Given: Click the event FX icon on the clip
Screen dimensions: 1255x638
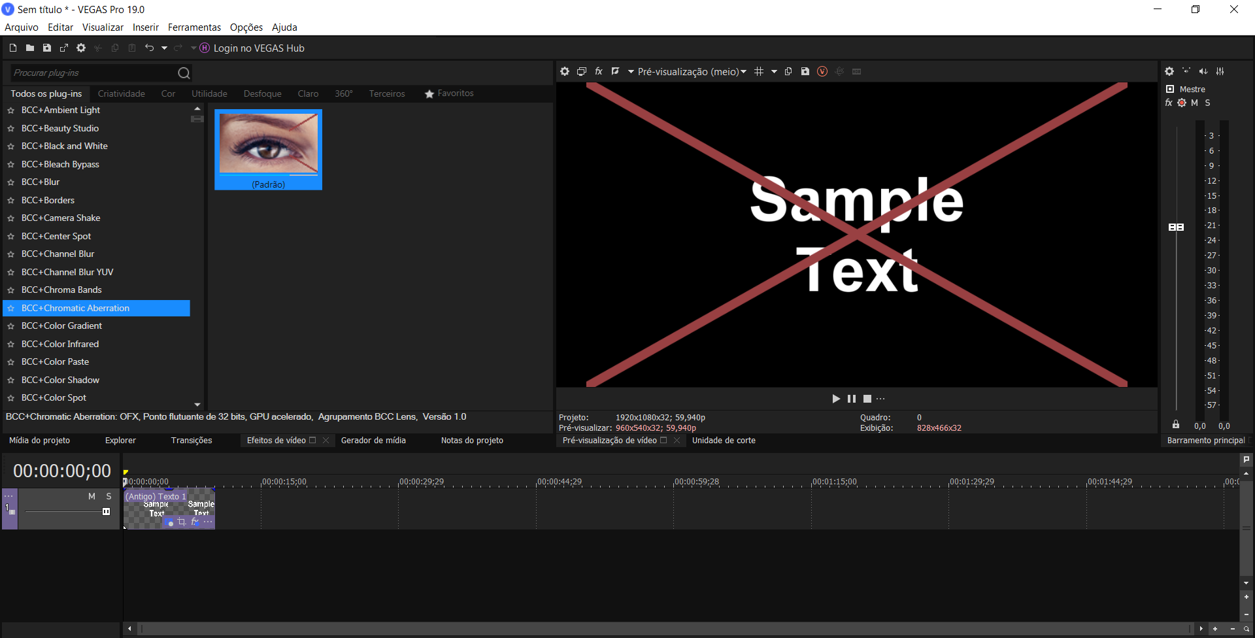Looking at the screenshot, I should click(195, 522).
